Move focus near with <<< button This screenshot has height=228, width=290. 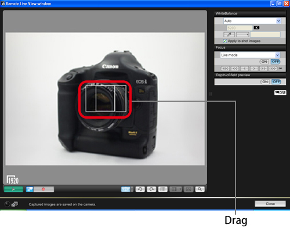(225, 69)
